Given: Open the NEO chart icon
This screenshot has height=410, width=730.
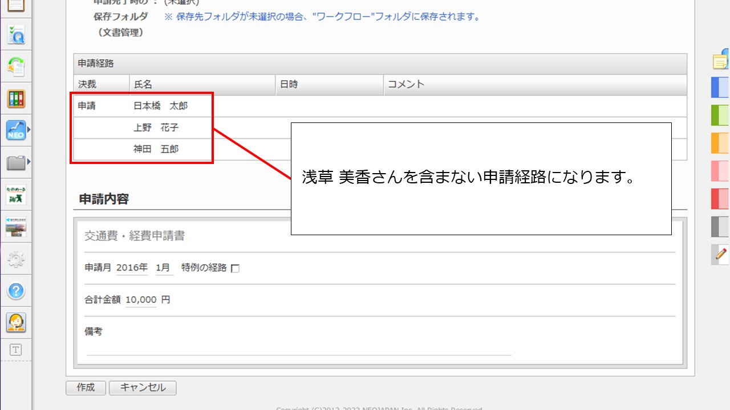Looking at the screenshot, I should point(16,130).
